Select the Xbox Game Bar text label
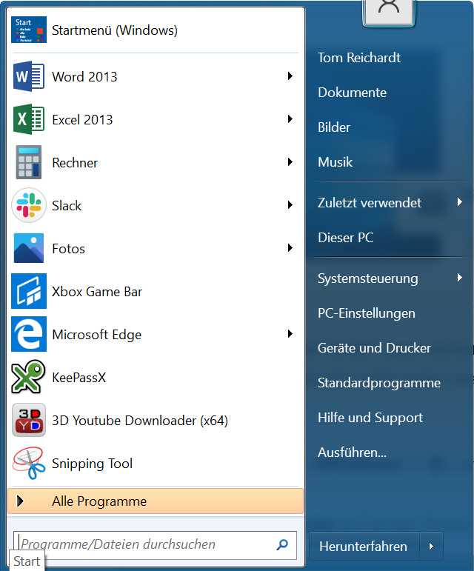 (x=97, y=292)
